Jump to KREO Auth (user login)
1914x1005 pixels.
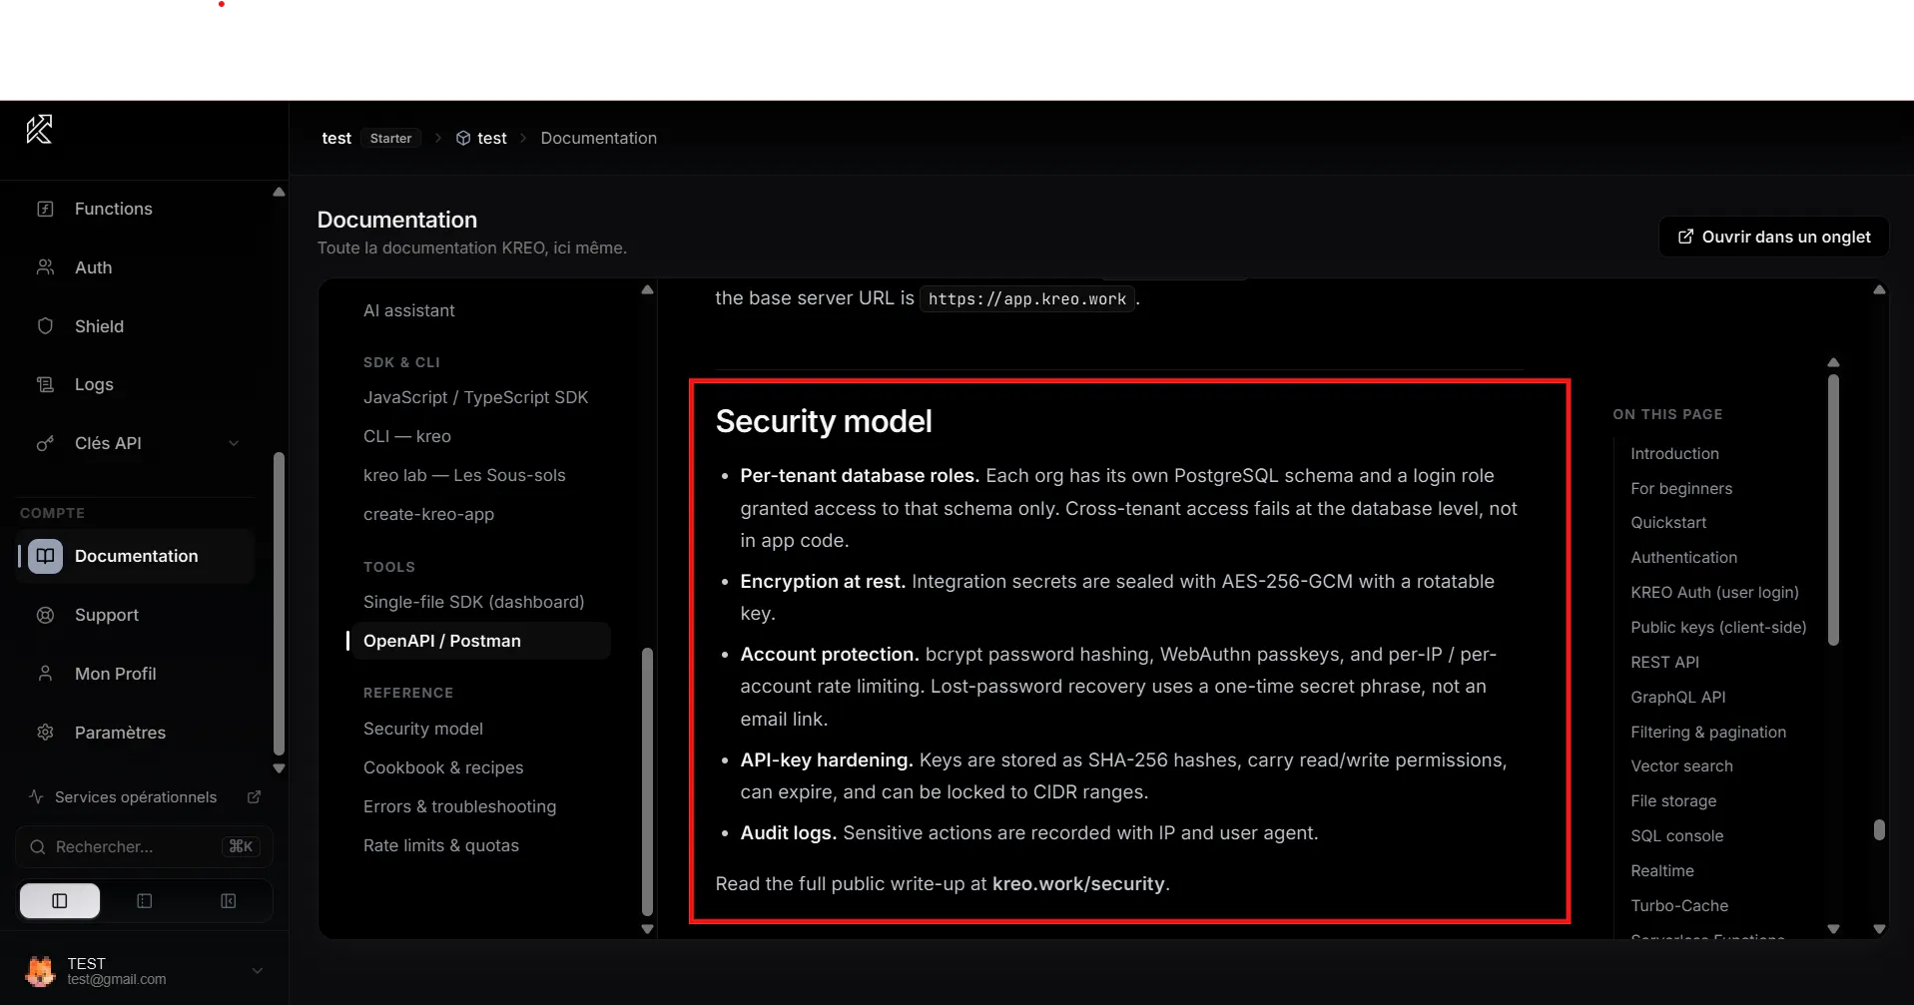pos(1714,593)
